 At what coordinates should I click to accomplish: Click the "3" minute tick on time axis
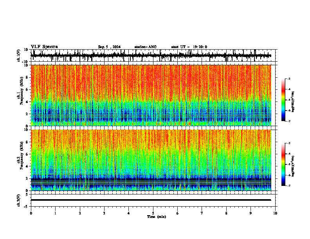pyautogui.click(x=104, y=213)
